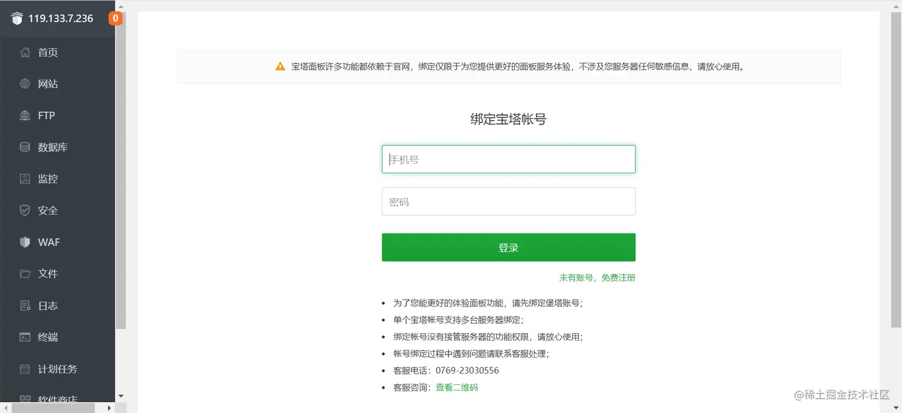The image size is (902, 413).
Task: Click the orange notification badge showing 0
Action: [x=115, y=18]
